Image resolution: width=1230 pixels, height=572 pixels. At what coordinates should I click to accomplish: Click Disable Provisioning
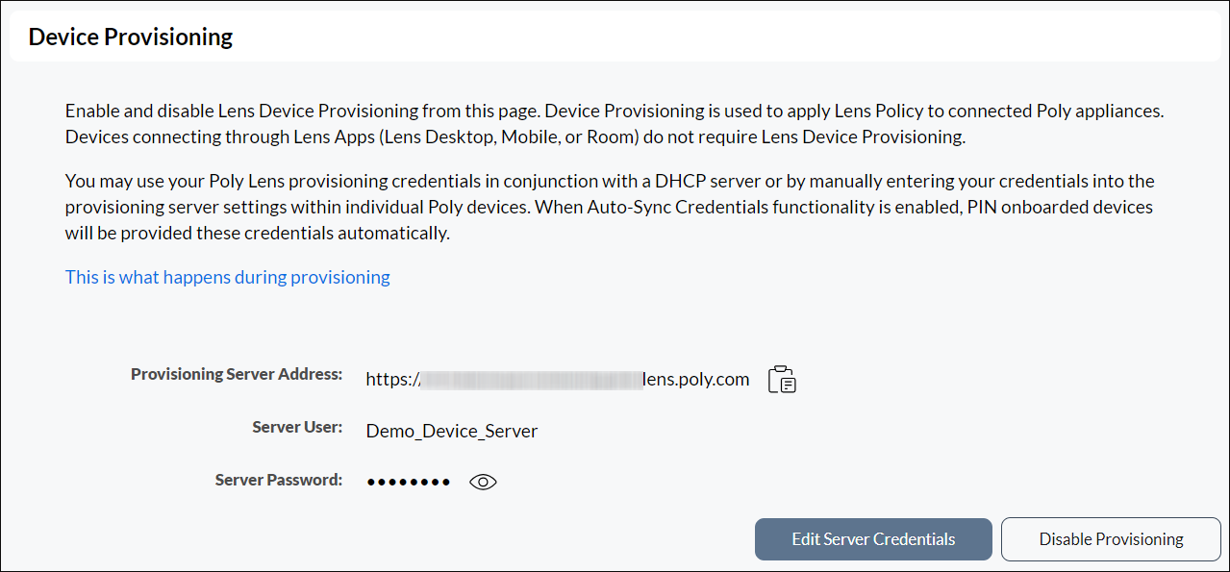pyautogui.click(x=1110, y=539)
